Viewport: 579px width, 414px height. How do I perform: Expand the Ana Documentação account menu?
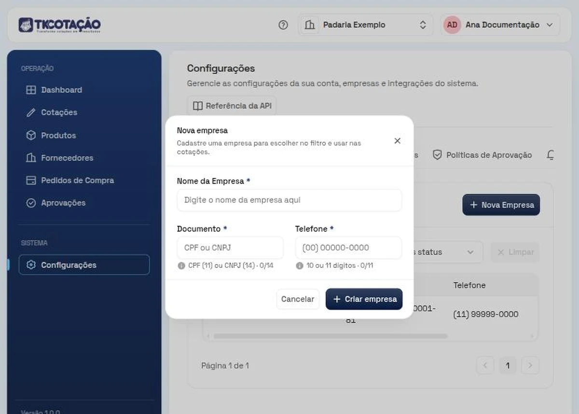[500, 25]
